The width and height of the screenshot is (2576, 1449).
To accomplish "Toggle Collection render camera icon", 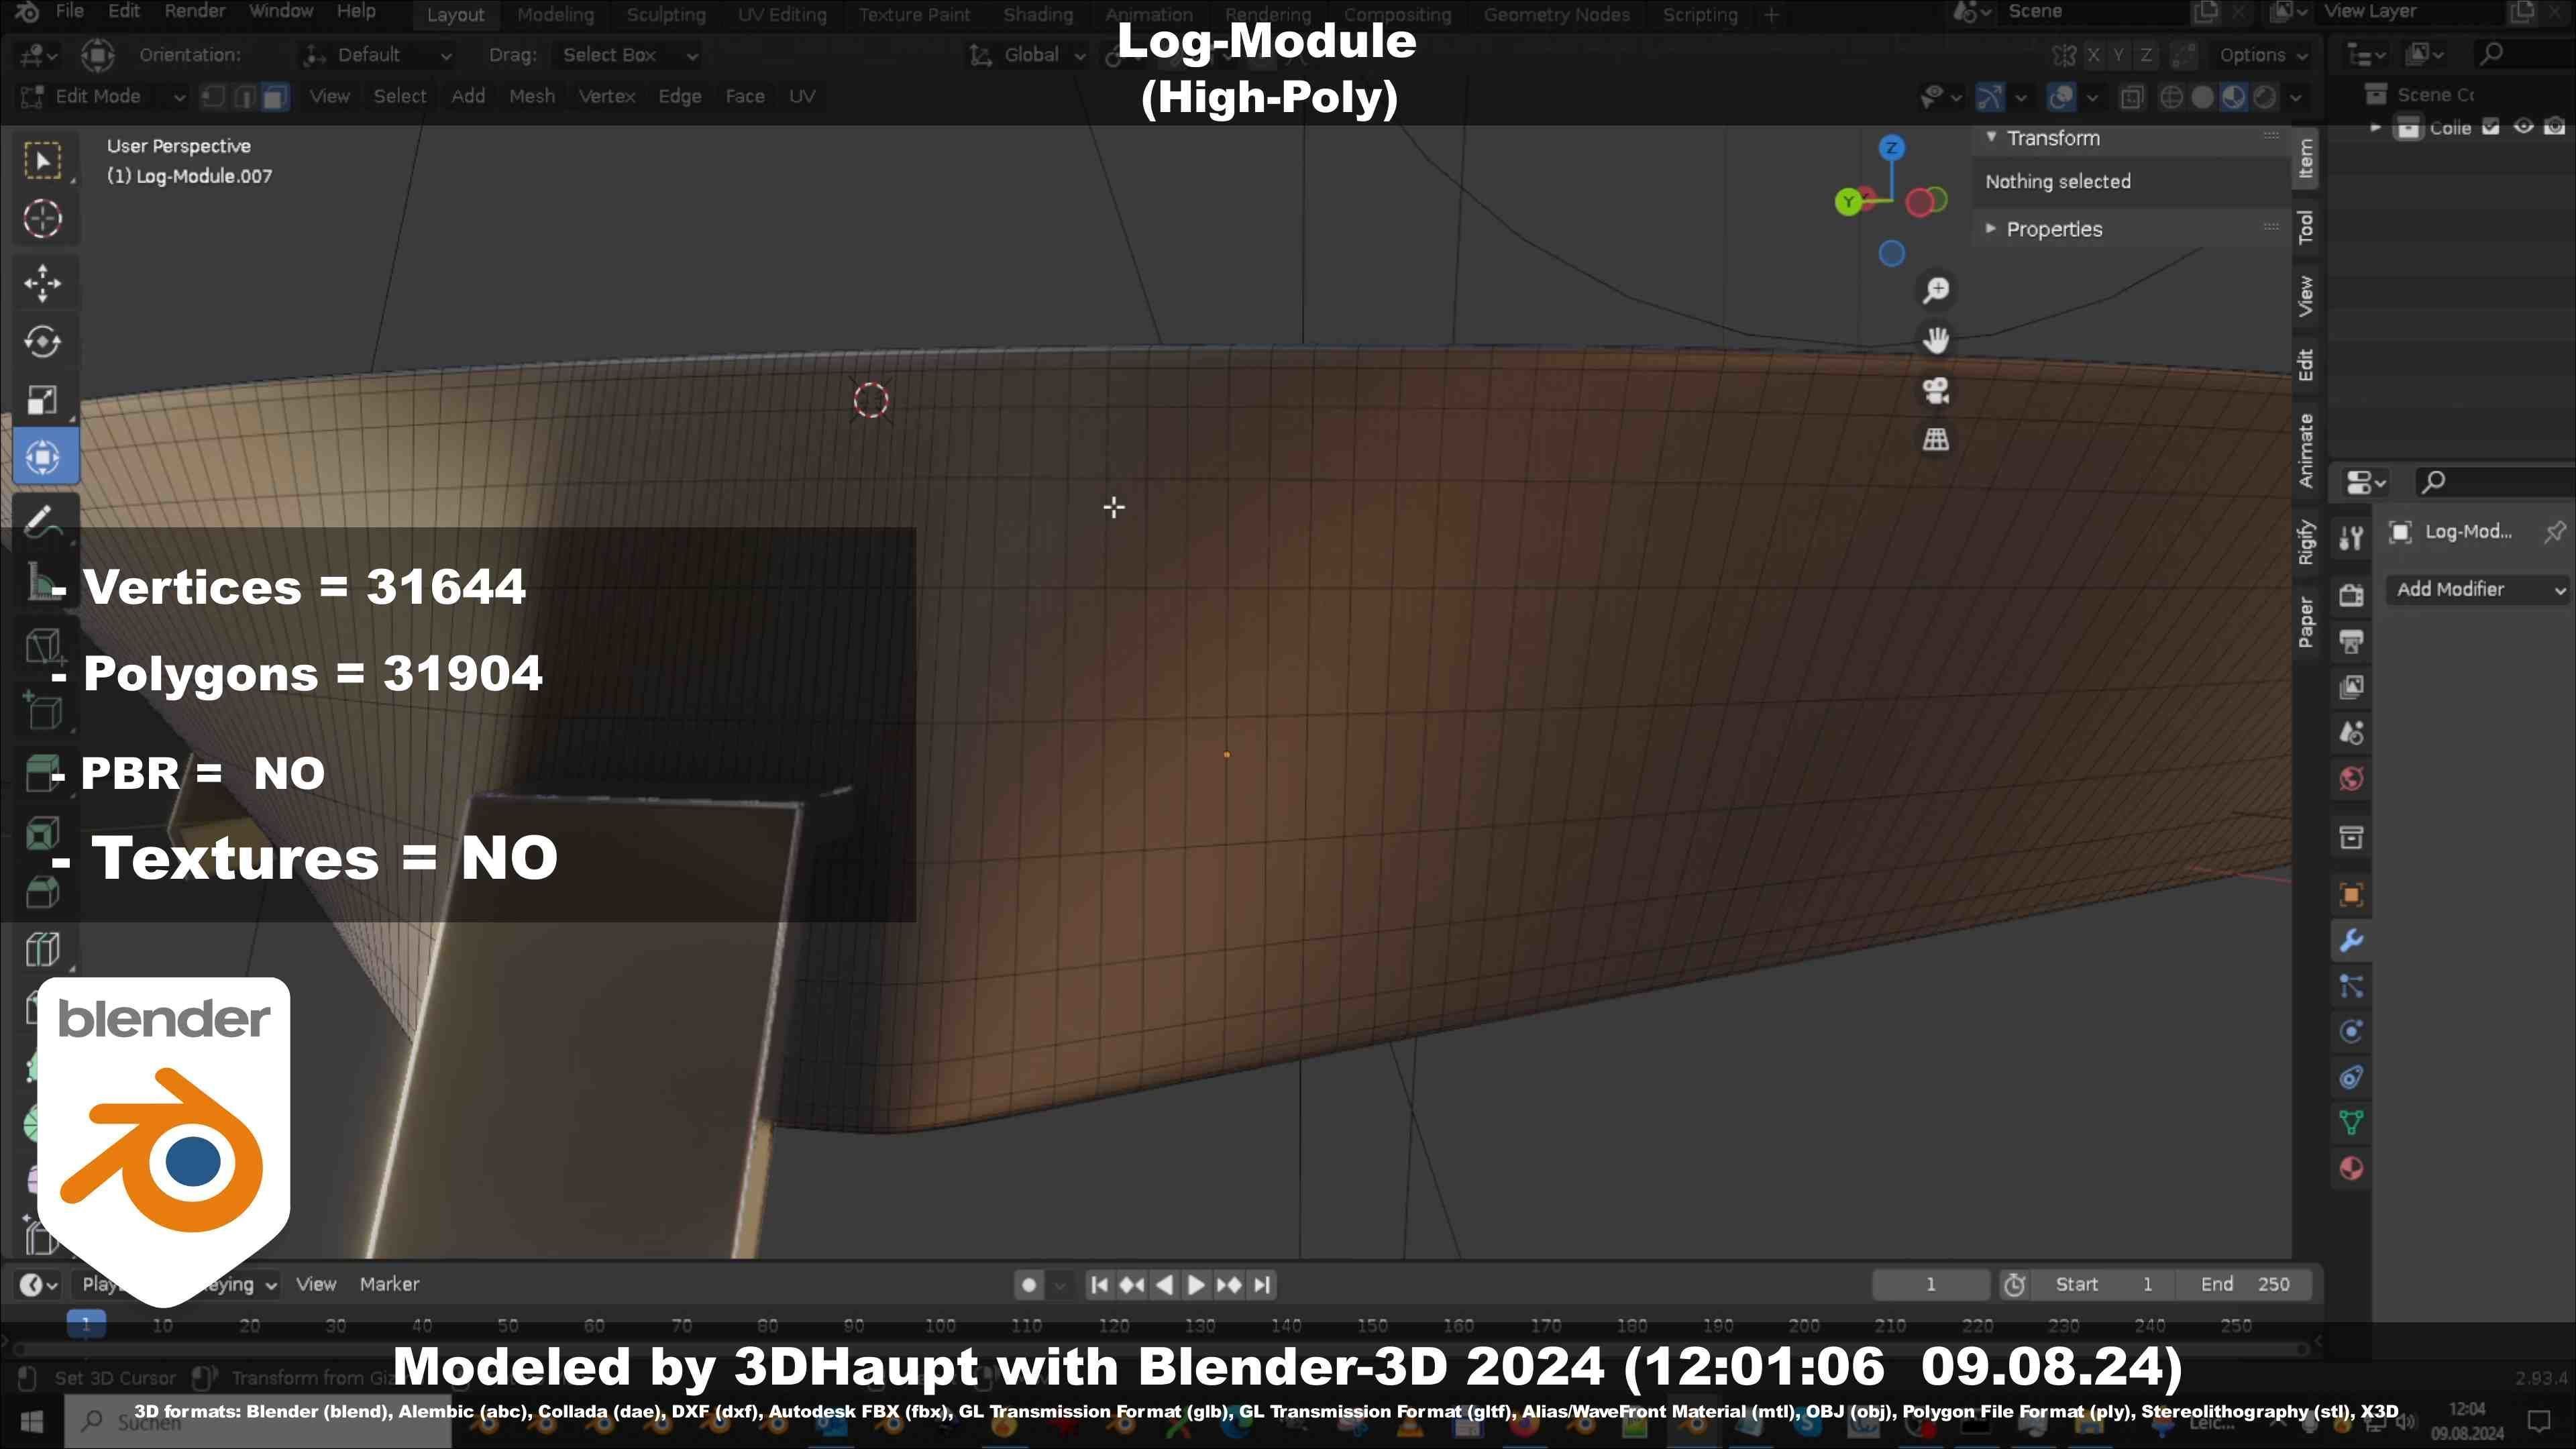I will pyautogui.click(x=2555, y=127).
